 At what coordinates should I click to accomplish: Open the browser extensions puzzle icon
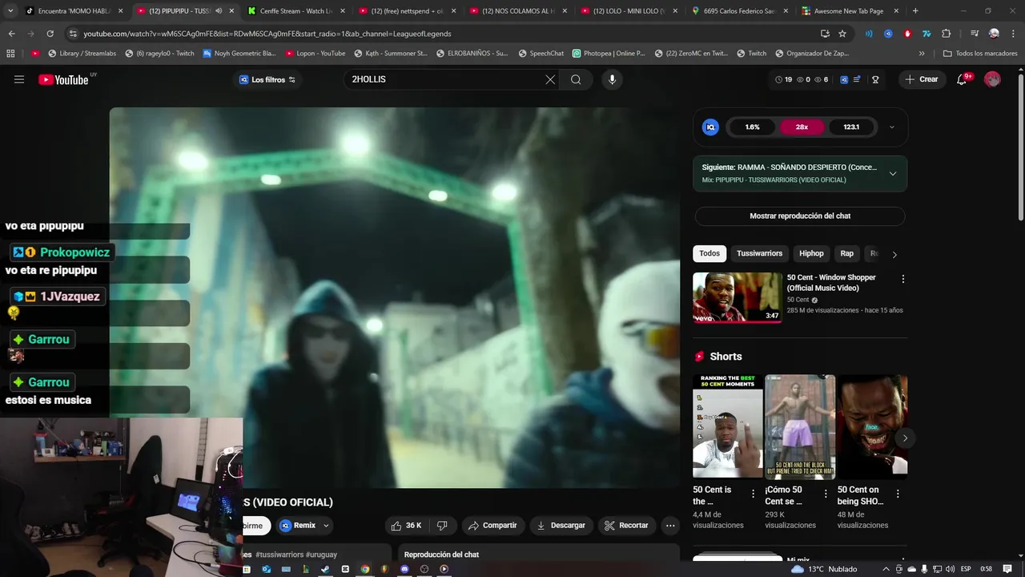[x=946, y=34]
